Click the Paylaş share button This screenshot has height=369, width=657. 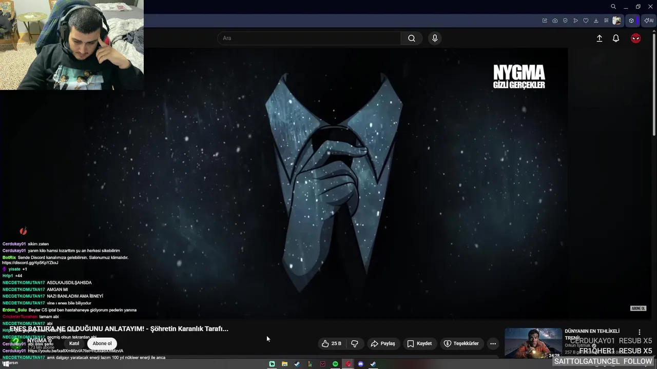(x=383, y=343)
